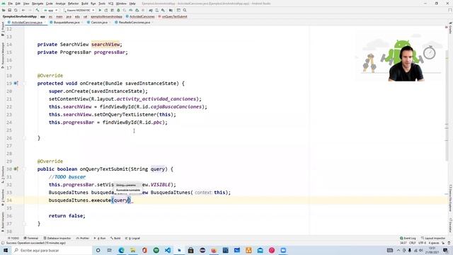This screenshot has height=255, width=453.
Task: Click the Resource Manager side panel tab
Action: point(3,55)
